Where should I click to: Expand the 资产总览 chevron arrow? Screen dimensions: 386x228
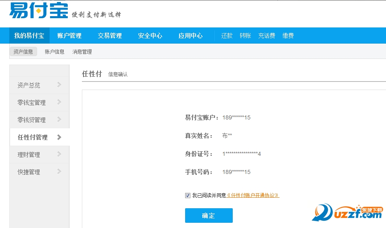[x=59, y=85]
